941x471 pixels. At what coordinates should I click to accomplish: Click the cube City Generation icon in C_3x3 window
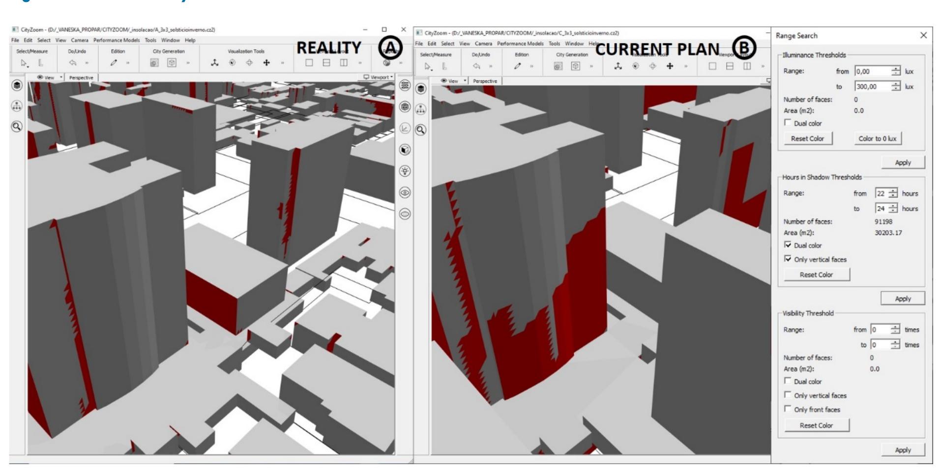[575, 66]
